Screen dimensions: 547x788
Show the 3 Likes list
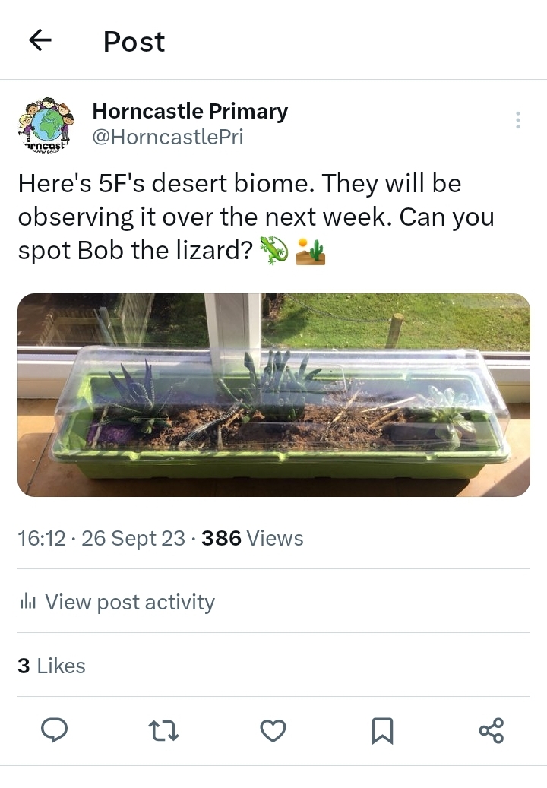coord(52,666)
